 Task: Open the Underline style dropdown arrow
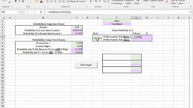coord(25,1)
